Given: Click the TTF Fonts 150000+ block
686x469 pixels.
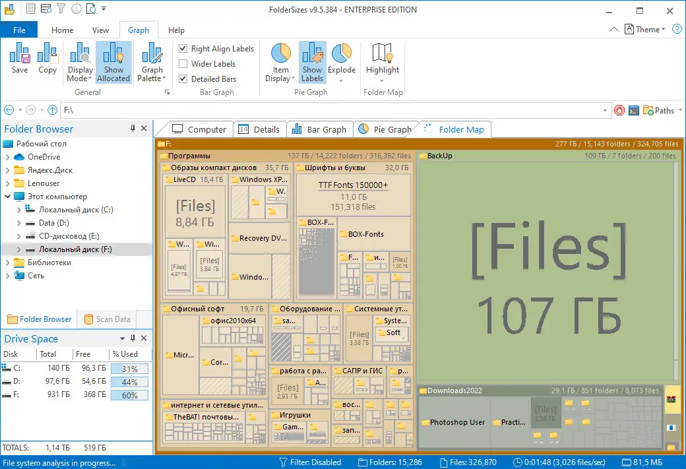Looking at the screenshot, I should pos(353,195).
